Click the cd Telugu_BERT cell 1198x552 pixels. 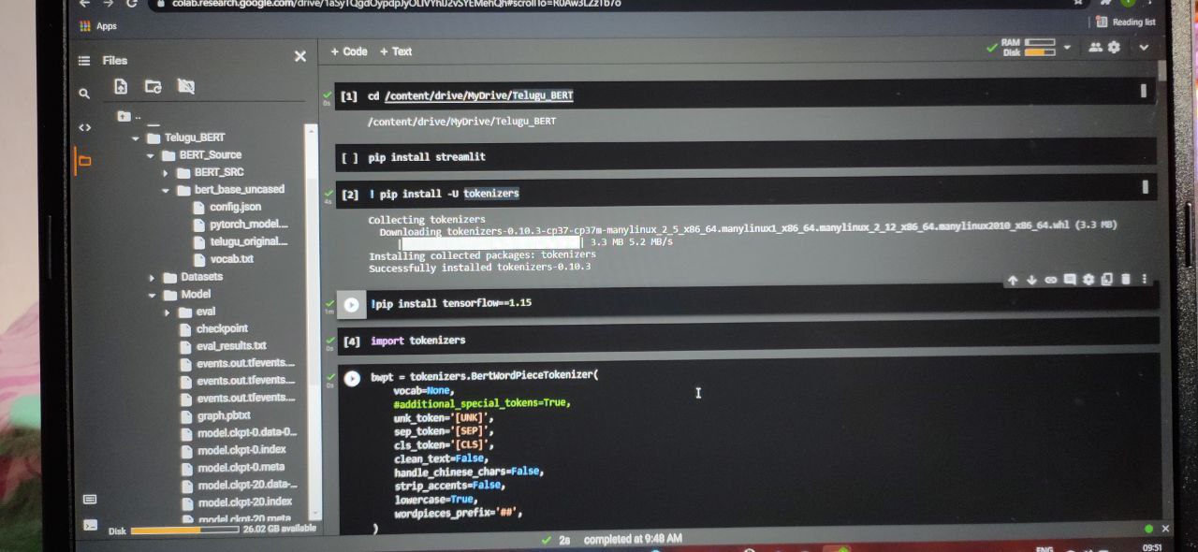click(746, 95)
